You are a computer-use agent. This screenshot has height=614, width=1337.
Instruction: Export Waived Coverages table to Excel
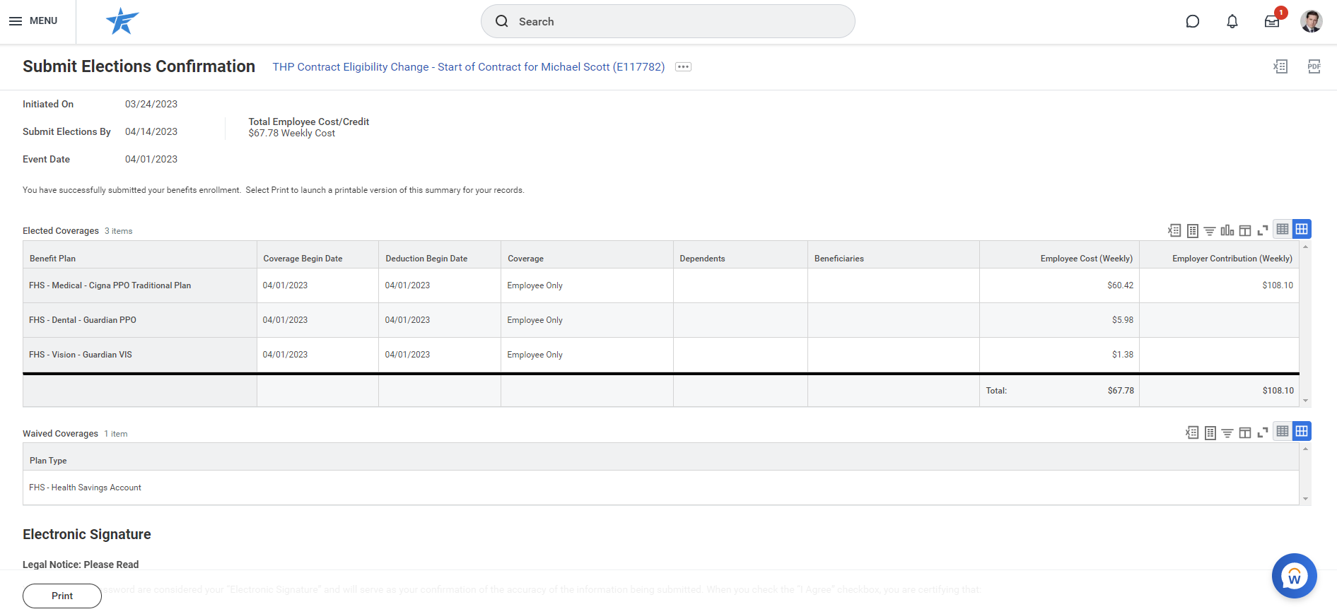tap(1192, 432)
